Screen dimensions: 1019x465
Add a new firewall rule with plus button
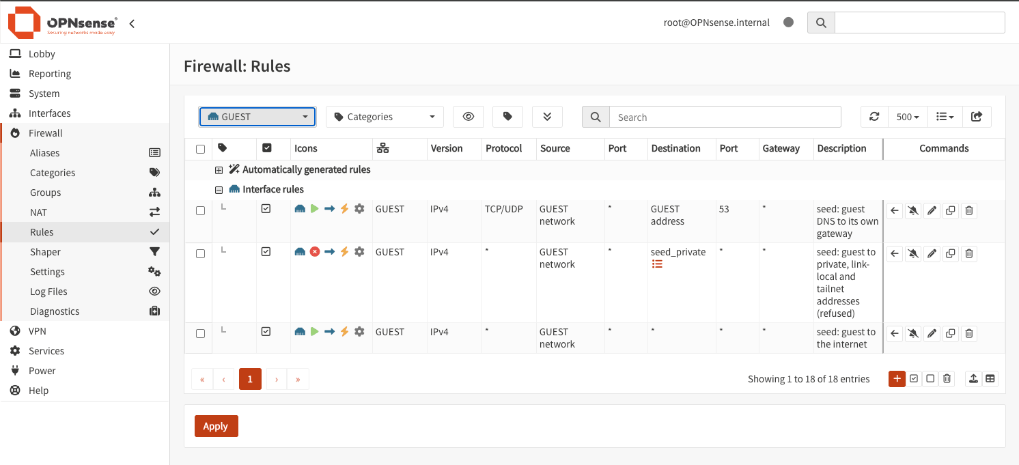[897, 379]
